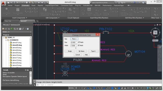The image size is (163, 91).
Task: Open the Home ribbon tab
Action: coord(10,6)
